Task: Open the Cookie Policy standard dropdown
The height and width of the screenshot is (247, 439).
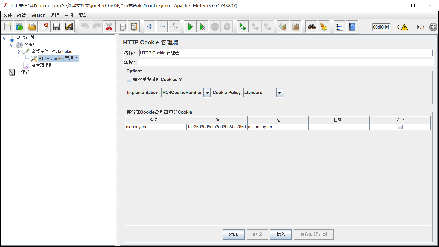Action: tap(279, 93)
